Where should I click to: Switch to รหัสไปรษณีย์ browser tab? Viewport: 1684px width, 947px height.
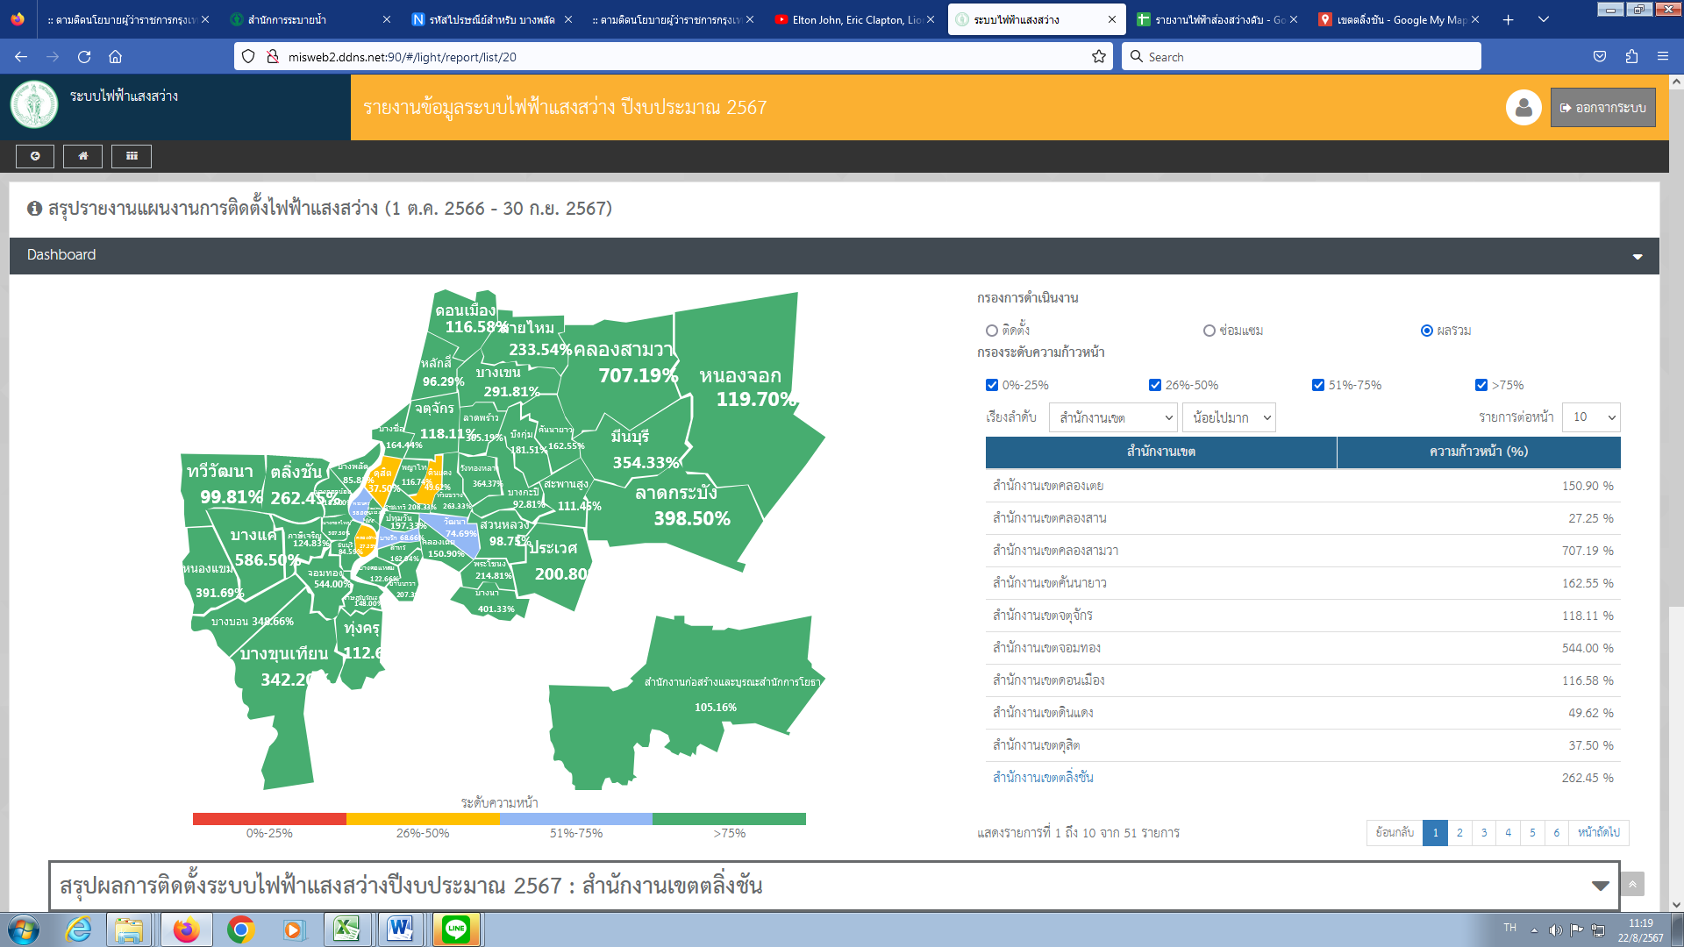[x=491, y=19]
